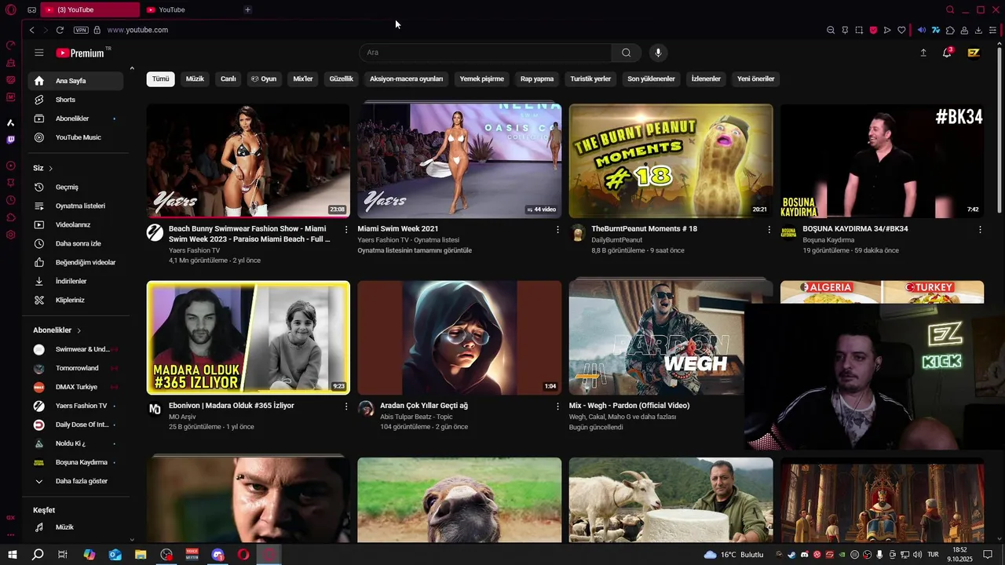Select the Yeni öneriler filter chip
The height and width of the screenshot is (565, 1005).
point(755,78)
